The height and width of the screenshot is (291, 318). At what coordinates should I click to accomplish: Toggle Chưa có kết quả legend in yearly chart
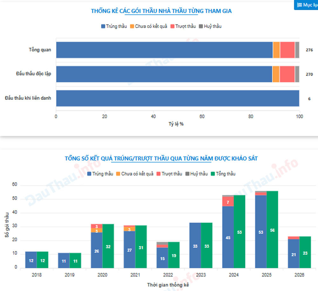click(135, 174)
